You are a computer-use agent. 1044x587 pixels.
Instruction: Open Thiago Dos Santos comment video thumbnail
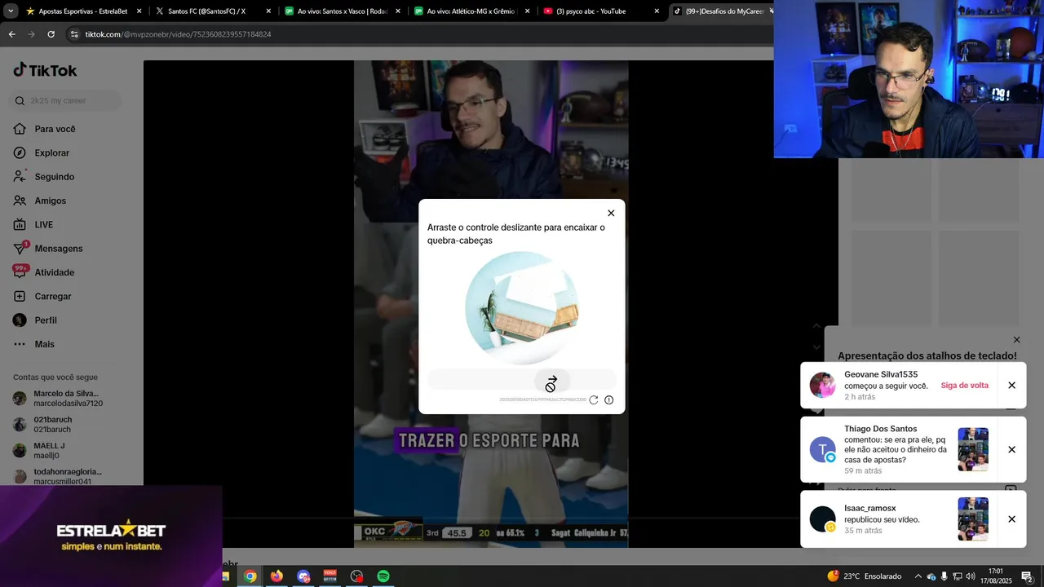click(973, 449)
